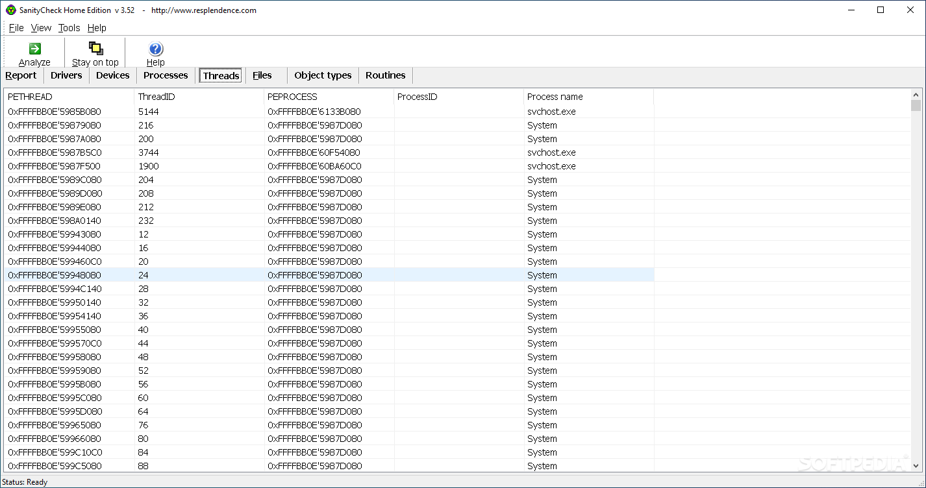Open the Object types tab
Screen dimensions: 926x488
coord(323,75)
